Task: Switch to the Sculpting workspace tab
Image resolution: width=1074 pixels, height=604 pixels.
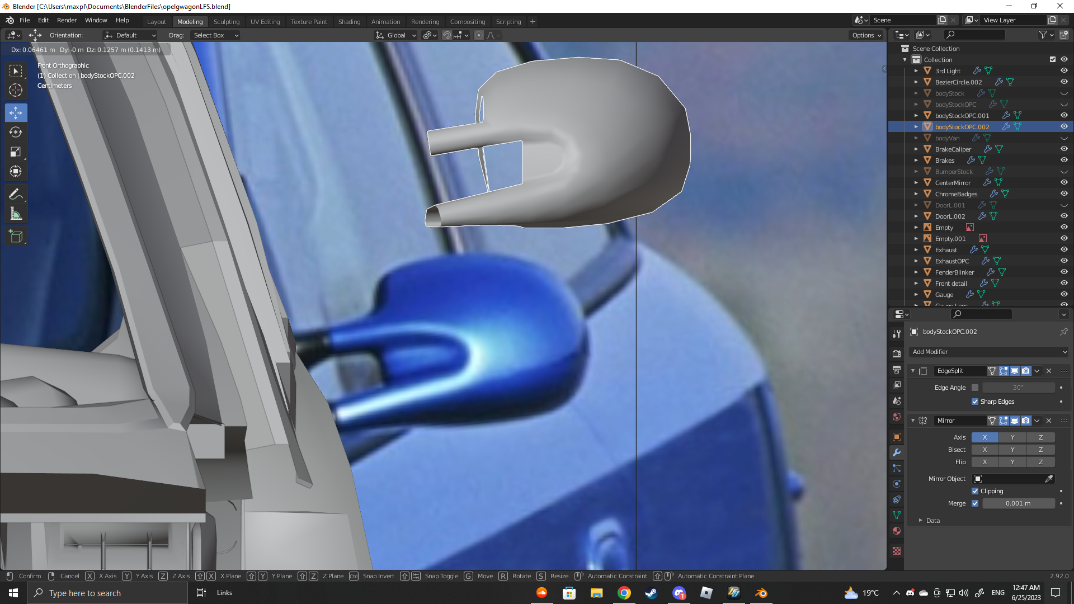Action: point(226,22)
